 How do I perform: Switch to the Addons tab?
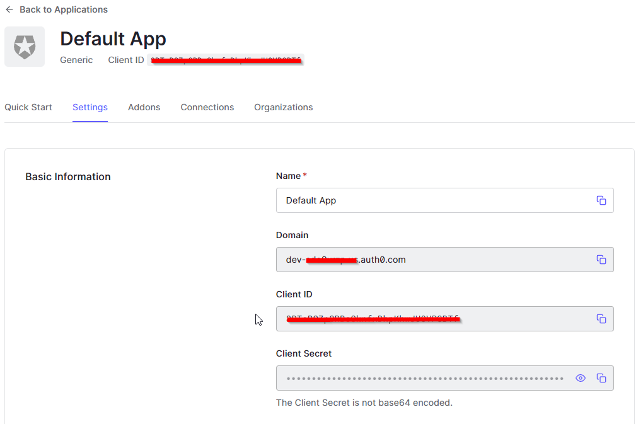144,107
